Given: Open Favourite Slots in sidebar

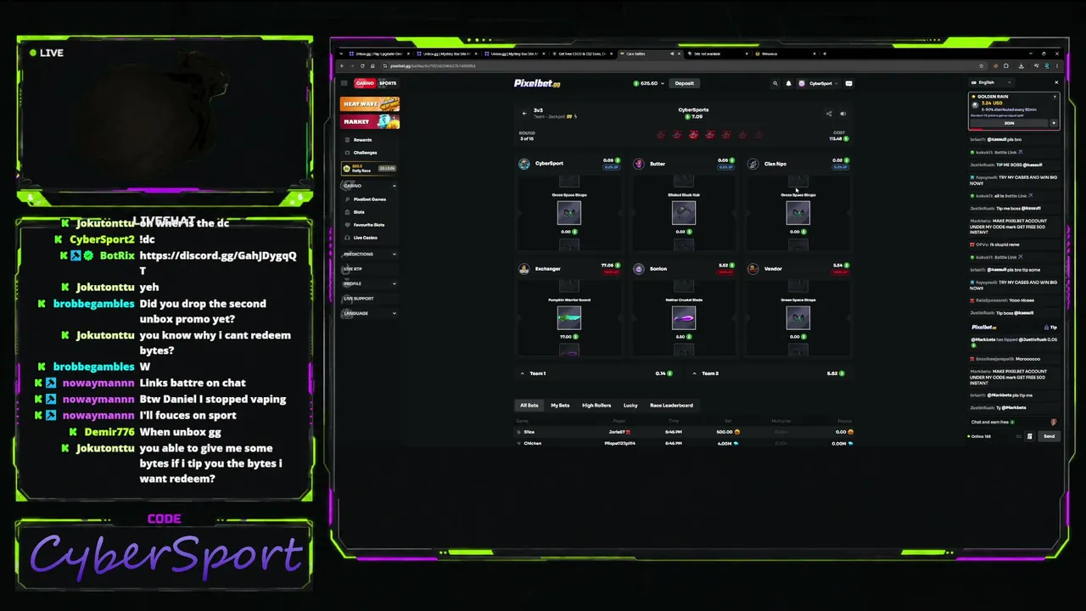Looking at the screenshot, I should pos(368,225).
